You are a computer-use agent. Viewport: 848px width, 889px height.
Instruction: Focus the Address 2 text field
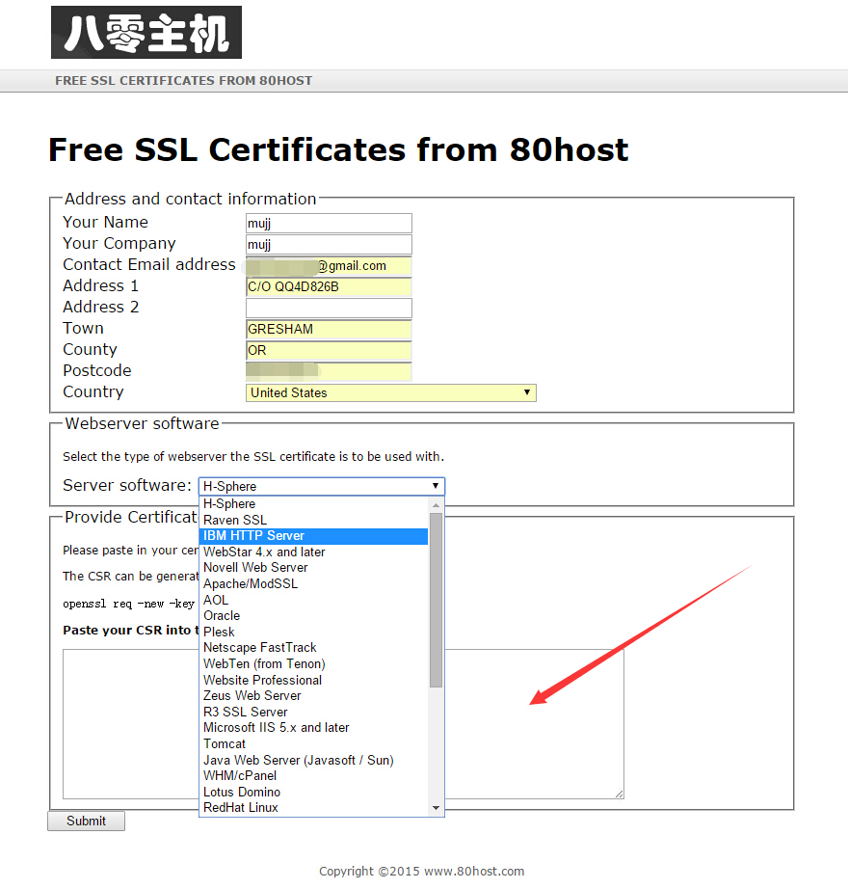click(329, 308)
